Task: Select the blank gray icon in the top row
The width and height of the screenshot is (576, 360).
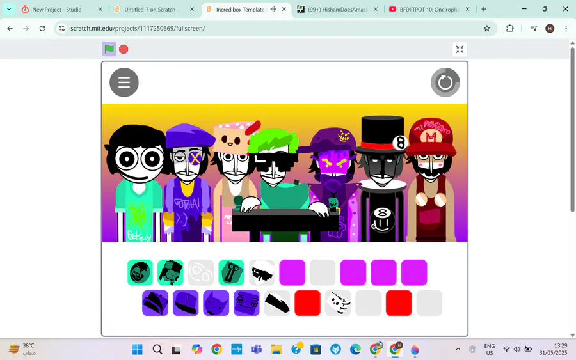Action: [x=323, y=272]
